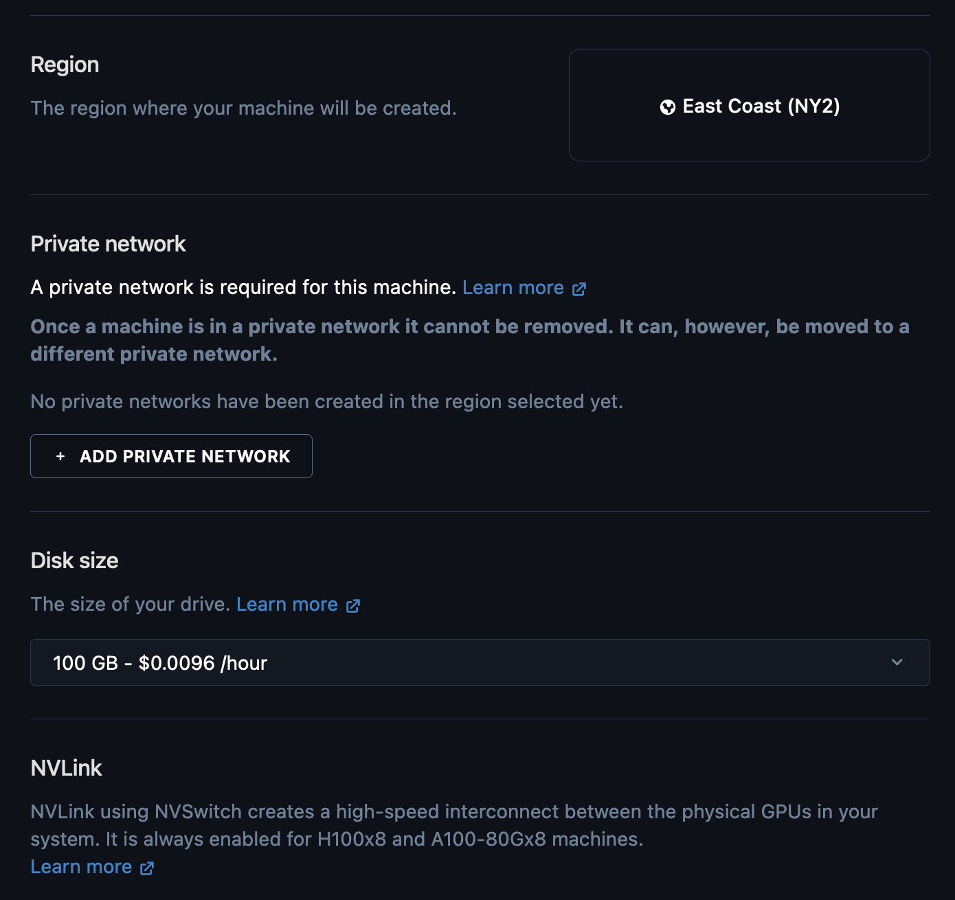Click the NVLink section heading
The width and height of the screenshot is (955, 900).
click(67, 768)
